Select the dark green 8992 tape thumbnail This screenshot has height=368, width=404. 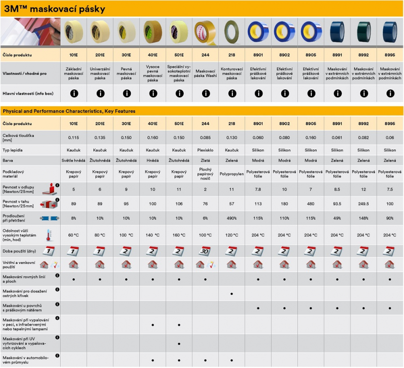364,32
